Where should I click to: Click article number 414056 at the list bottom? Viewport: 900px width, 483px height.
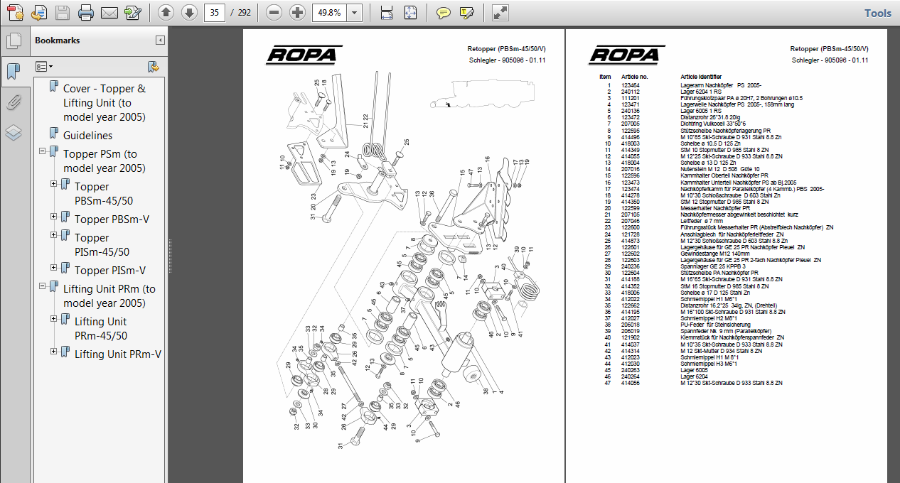click(x=630, y=383)
